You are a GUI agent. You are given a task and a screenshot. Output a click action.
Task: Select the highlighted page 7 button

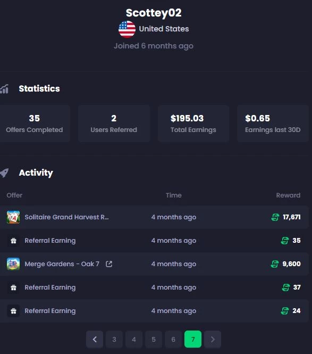[x=193, y=339]
